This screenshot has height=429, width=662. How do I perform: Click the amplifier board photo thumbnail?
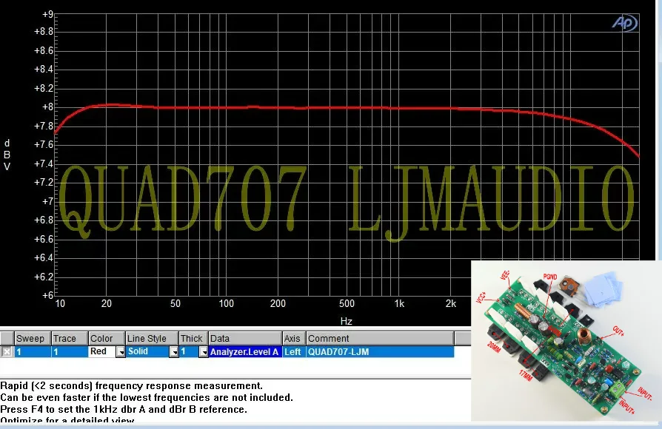click(x=566, y=341)
